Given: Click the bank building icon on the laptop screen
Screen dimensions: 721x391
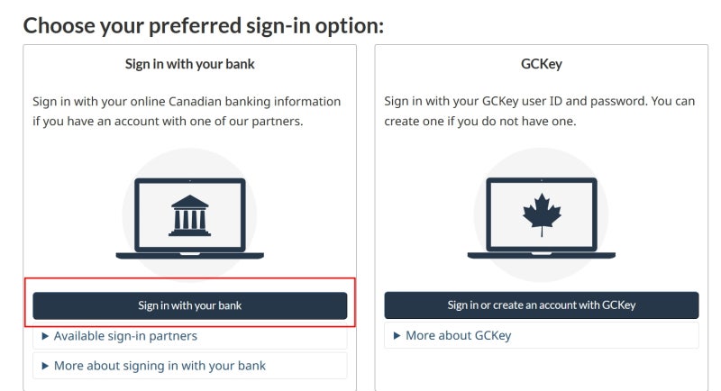Looking at the screenshot, I should (x=189, y=215).
